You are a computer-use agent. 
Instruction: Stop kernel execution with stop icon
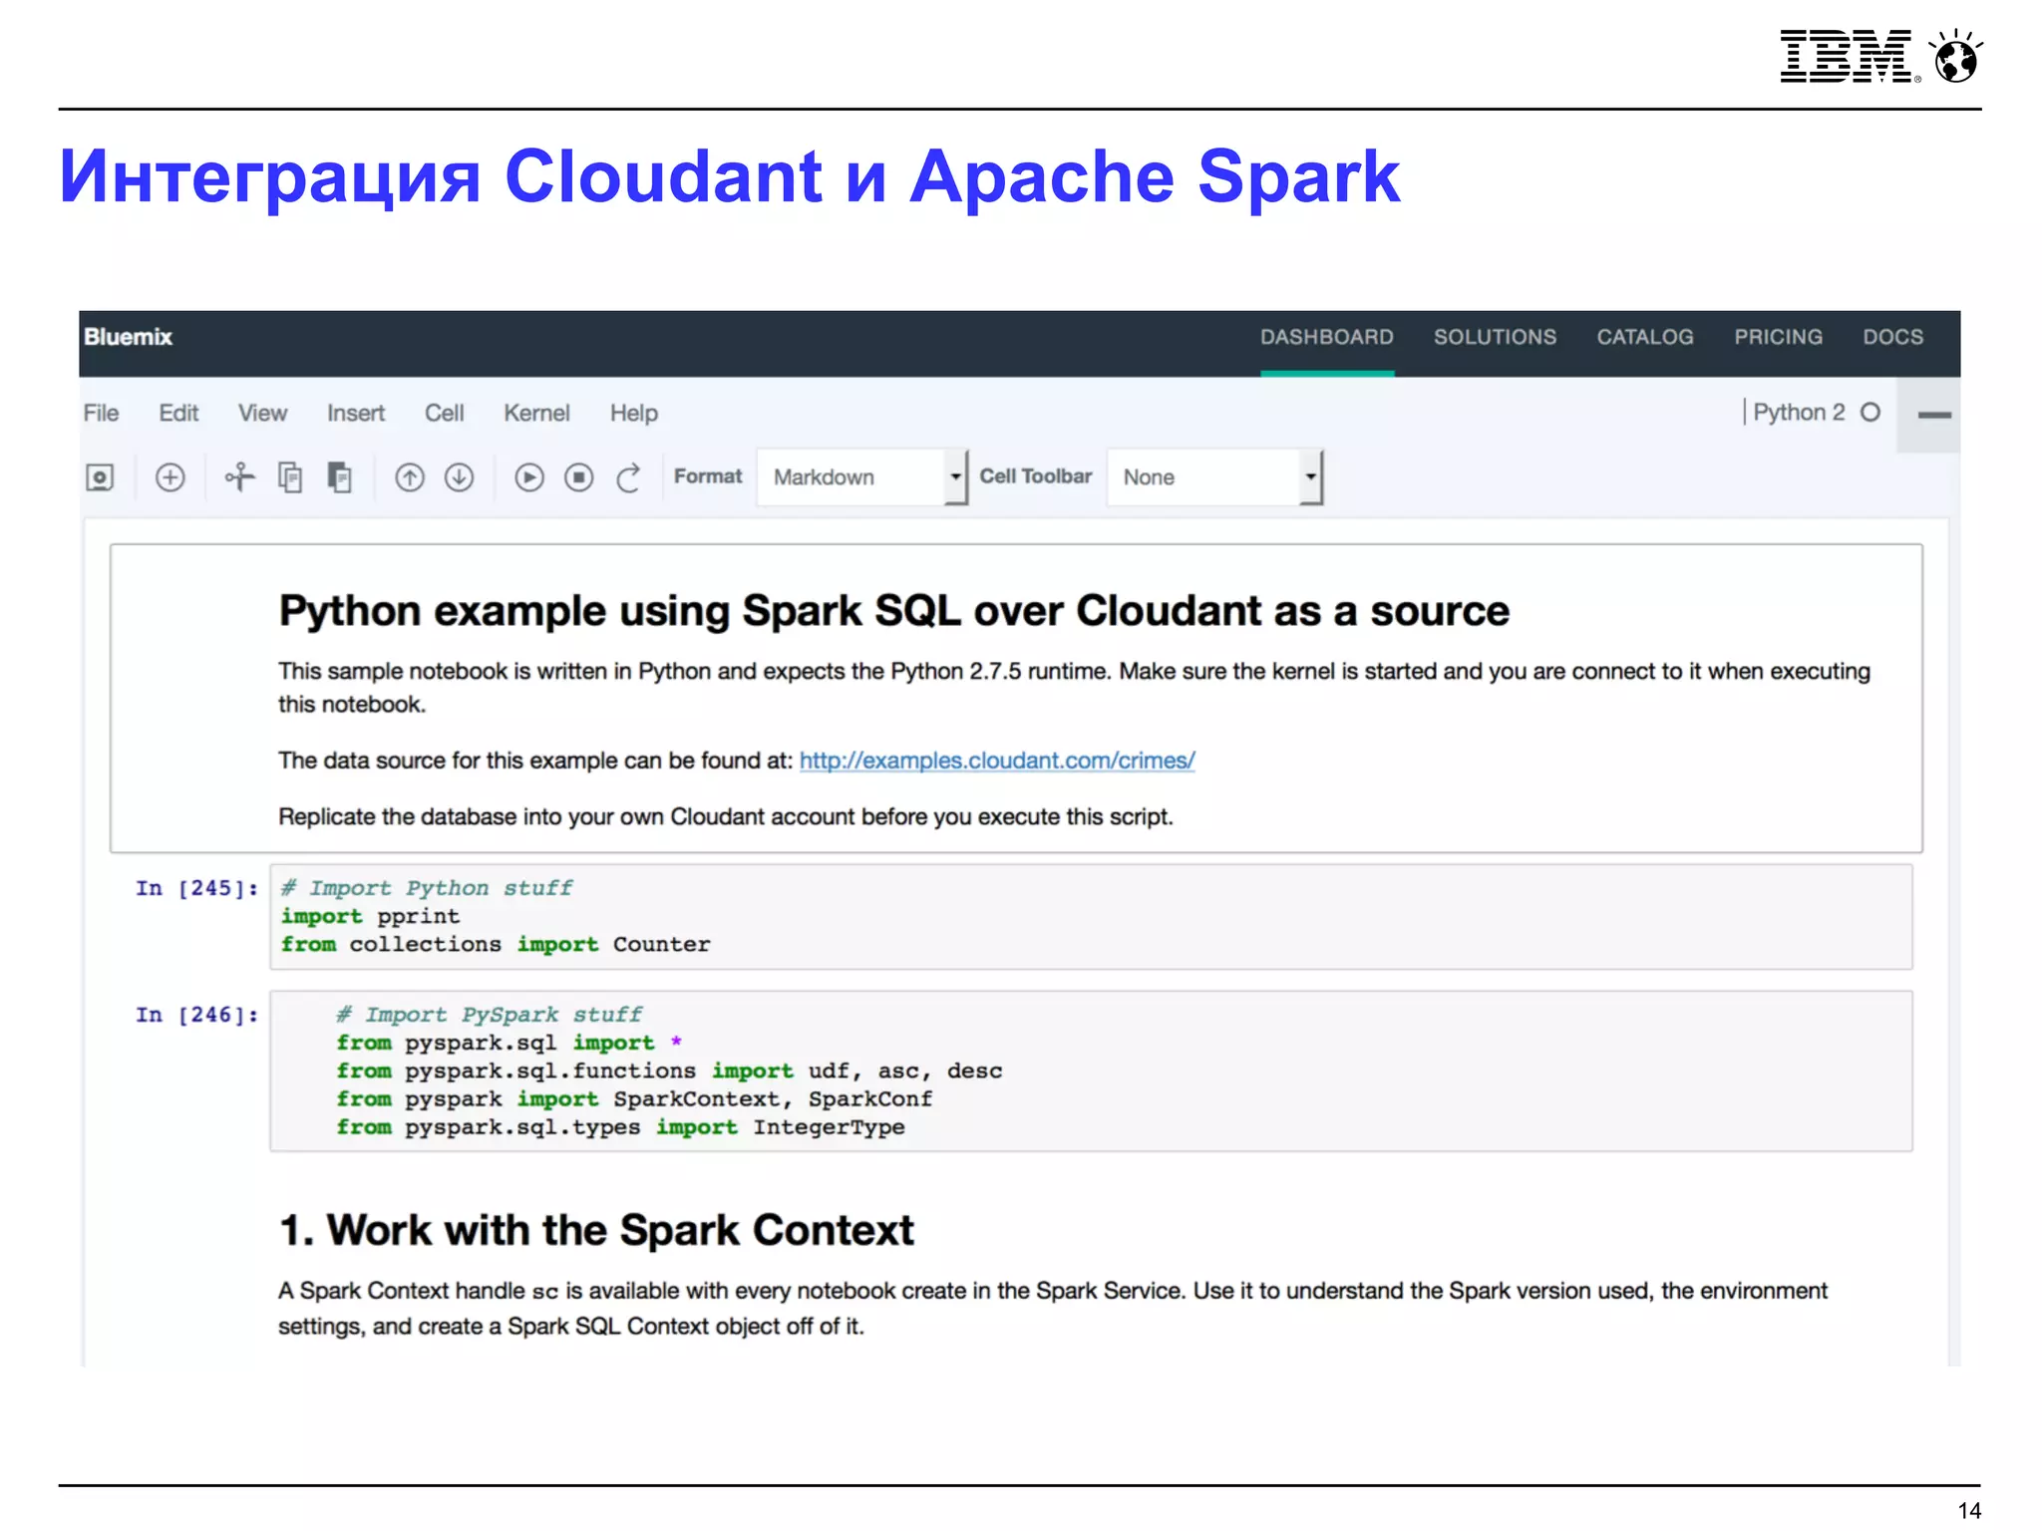tap(578, 477)
